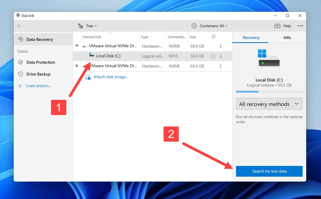Click the Data Protection shield icon

tap(21, 62)
